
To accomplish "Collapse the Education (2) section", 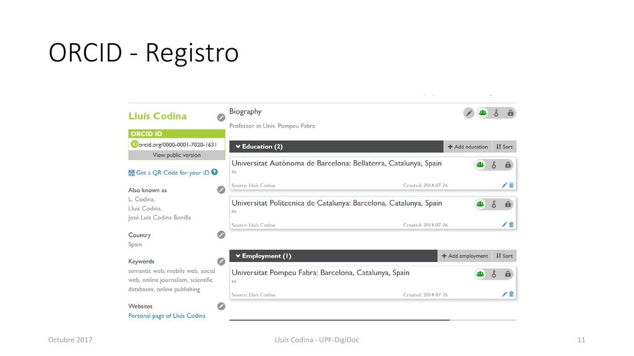I will tap(238, 146).
